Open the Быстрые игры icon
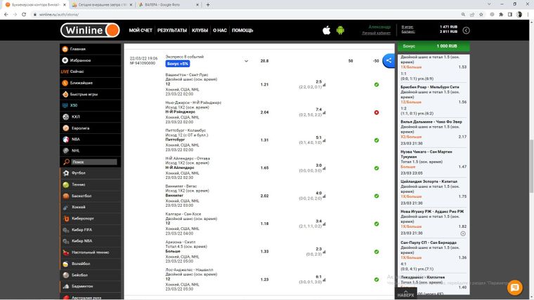This screenshot has width=534, height=300. (x=65, y=94)
